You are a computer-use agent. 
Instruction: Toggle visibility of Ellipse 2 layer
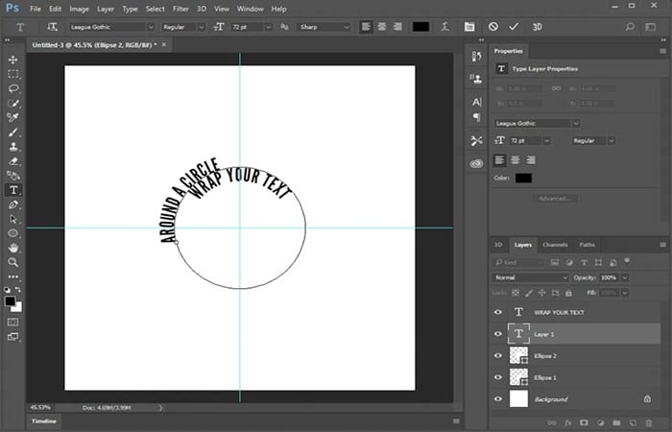point(498,356)
